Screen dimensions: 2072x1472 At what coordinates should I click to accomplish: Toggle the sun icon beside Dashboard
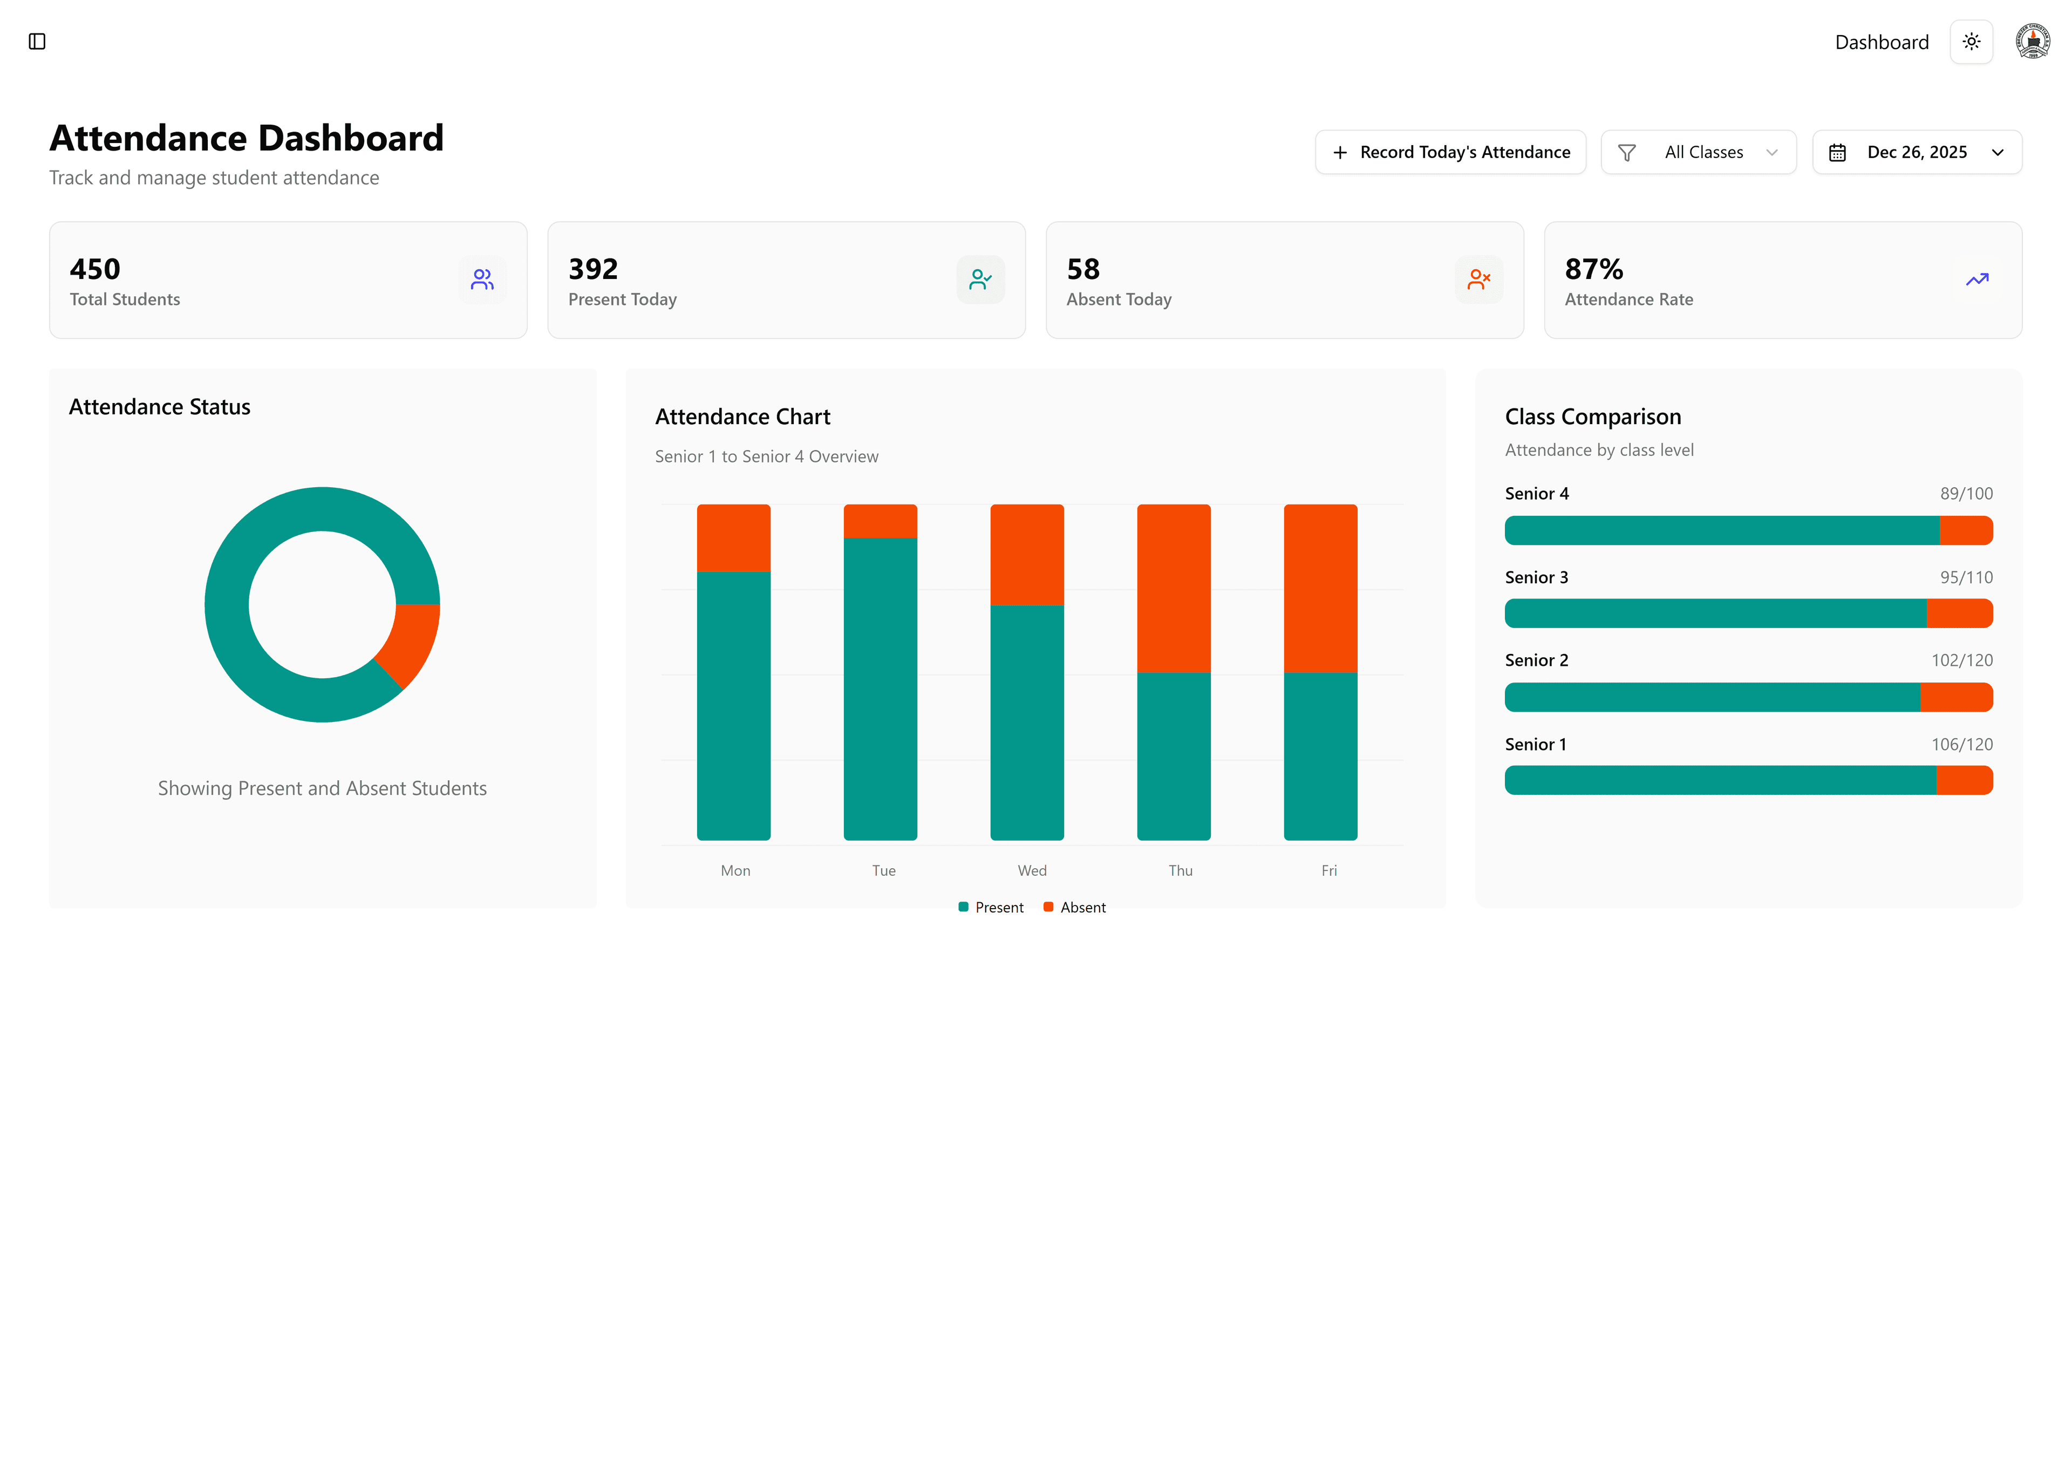(1971, 41)
